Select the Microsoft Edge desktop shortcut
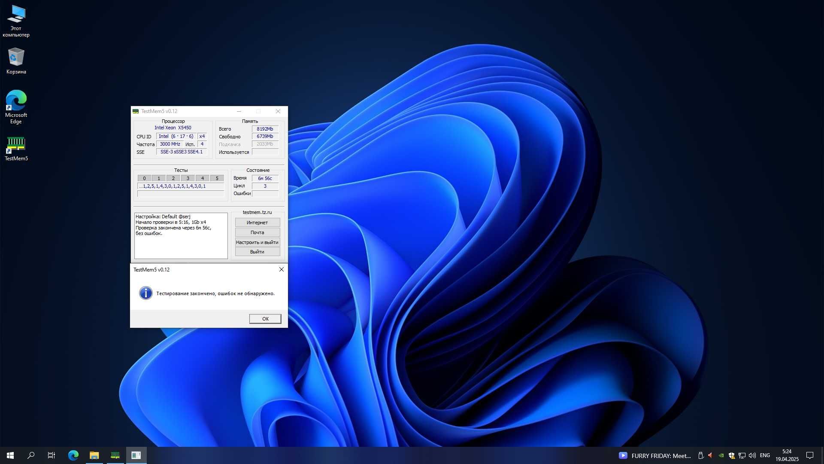Viewport: 824px width, 464px height. point(16,107)
